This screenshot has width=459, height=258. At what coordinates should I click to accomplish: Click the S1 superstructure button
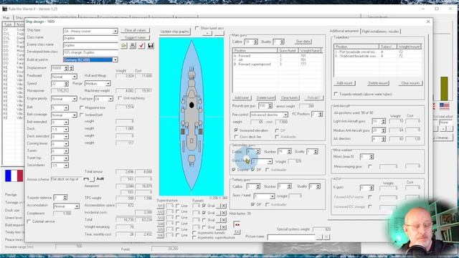pos(161,206)
